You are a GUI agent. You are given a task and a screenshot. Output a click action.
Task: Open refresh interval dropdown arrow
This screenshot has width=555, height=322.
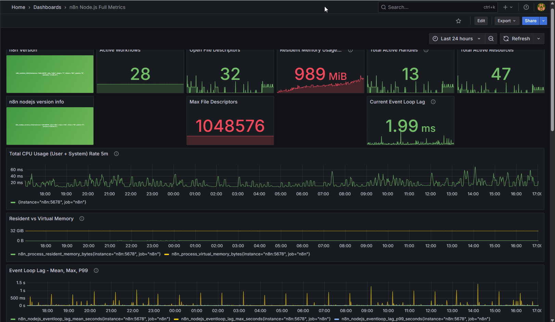click(539, 39)
